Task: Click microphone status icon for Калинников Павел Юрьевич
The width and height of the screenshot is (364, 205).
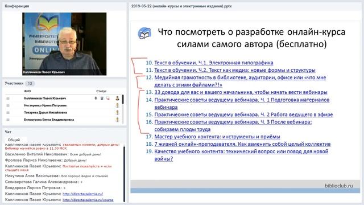Action: click(x=96, y=99)
